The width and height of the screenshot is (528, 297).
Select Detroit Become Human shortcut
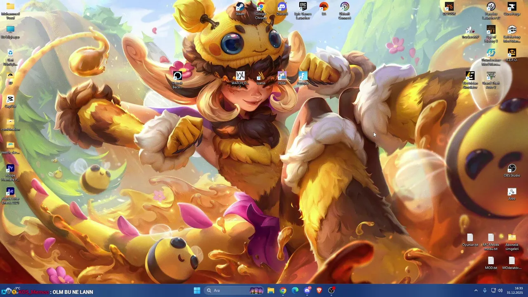click(177, 80)
